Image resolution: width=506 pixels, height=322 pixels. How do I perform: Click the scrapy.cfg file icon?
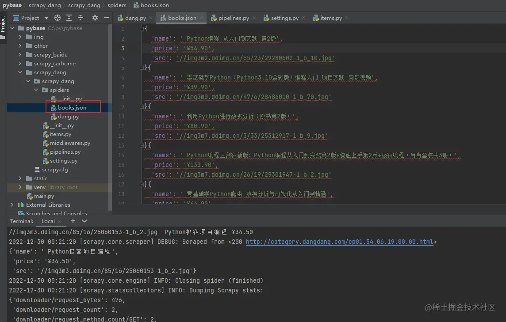37,170
